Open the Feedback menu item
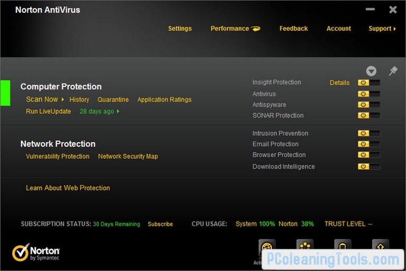Viewport: 406px width, 271px height. (x=294, y=28)
